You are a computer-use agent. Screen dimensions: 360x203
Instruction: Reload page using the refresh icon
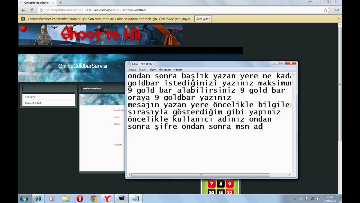[41, 10]
